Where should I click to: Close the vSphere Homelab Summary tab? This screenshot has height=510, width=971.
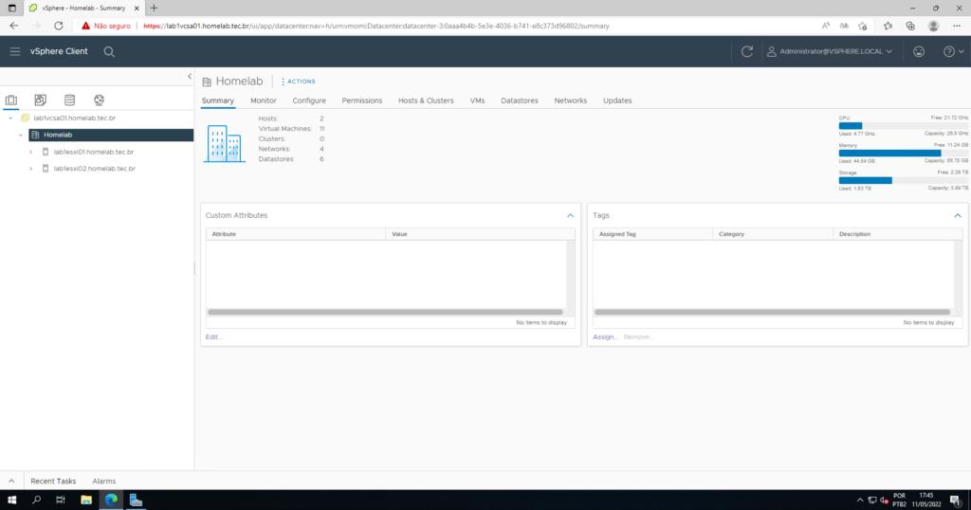tap(137, 8)
